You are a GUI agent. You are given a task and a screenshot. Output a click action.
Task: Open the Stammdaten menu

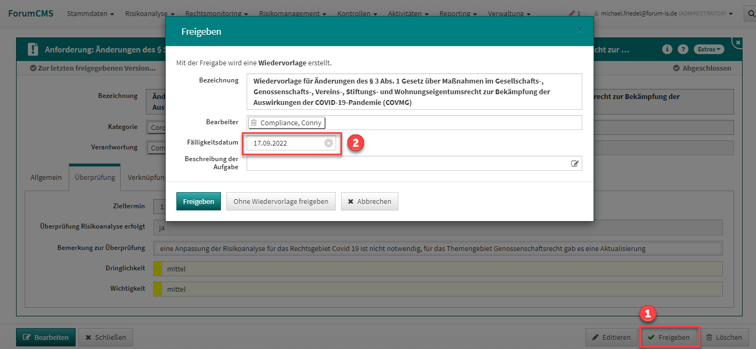90,13
